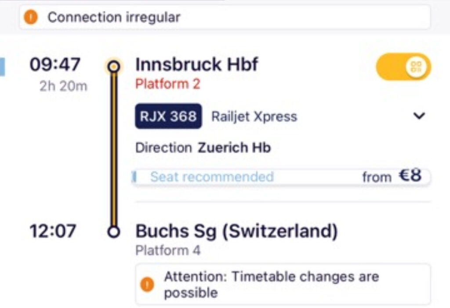Screen dimensions: 450x308
Task: Click the RJX 368 train badge
Action: pyautogui.click(x=168, y=116)
